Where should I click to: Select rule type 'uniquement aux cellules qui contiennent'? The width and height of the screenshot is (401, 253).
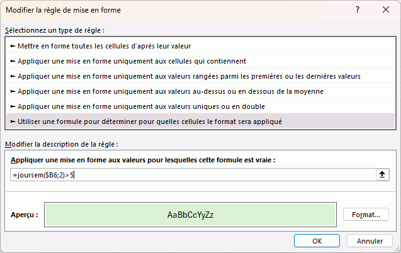pos(132,61)
